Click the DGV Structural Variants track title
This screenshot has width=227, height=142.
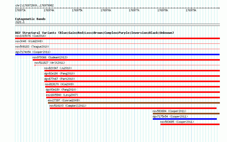click(95, 33)
